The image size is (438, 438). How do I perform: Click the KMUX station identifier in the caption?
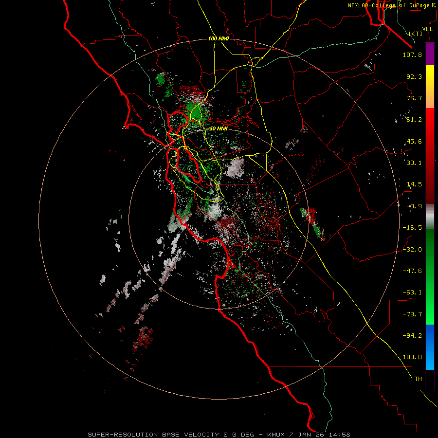click(x=276, y=435)
